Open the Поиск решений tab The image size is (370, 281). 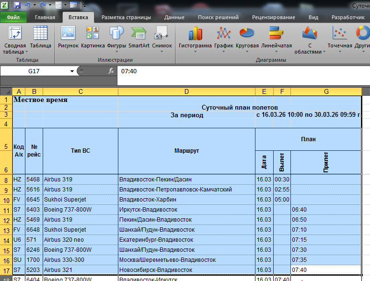(218, 17)
